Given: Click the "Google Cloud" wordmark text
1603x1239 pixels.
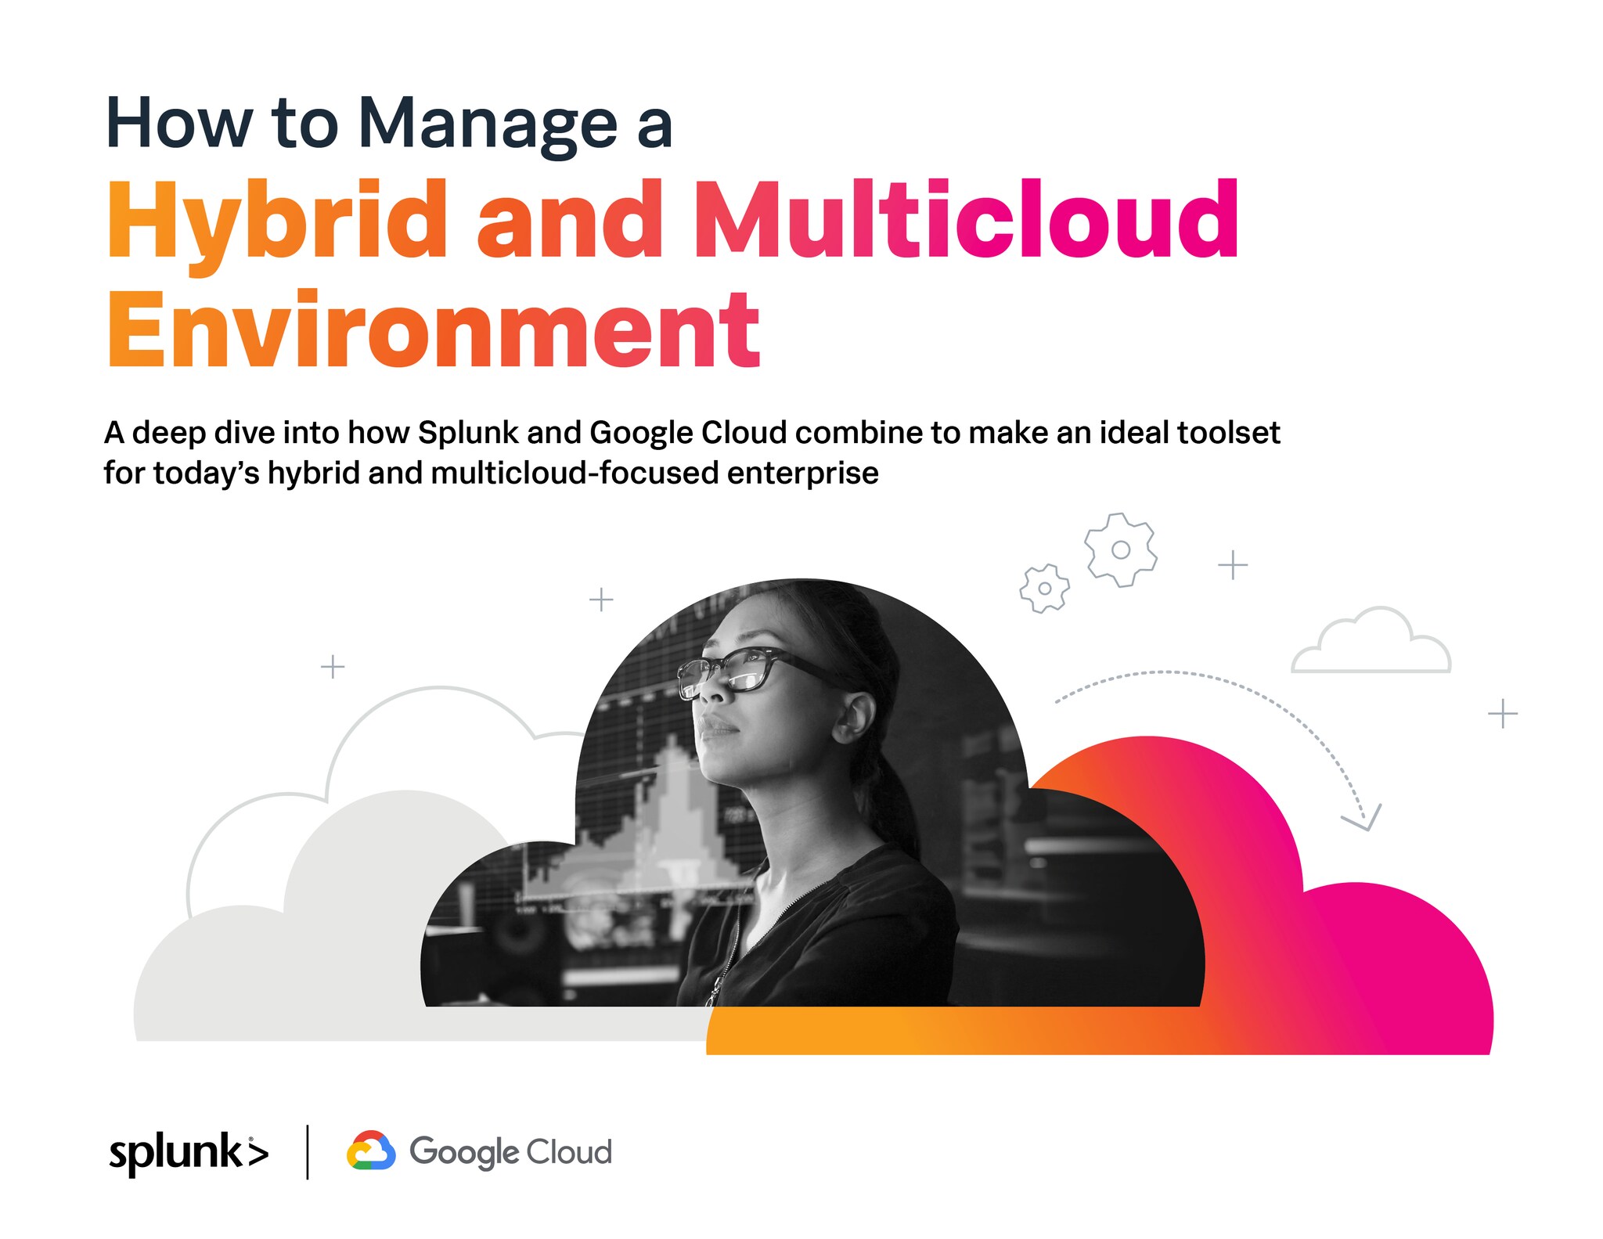Looking at the screenshot, I should tap(510, 1152).
